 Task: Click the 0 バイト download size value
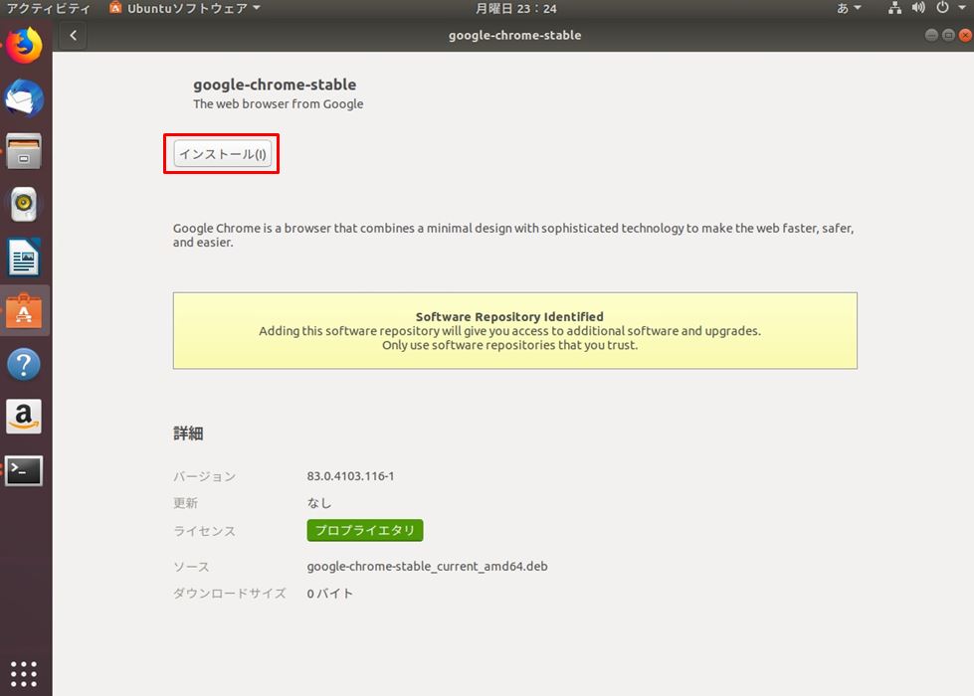(x=330, y=594)
